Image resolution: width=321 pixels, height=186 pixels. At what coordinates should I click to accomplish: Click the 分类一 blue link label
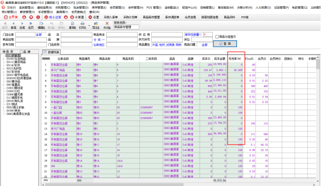[99, 40]
